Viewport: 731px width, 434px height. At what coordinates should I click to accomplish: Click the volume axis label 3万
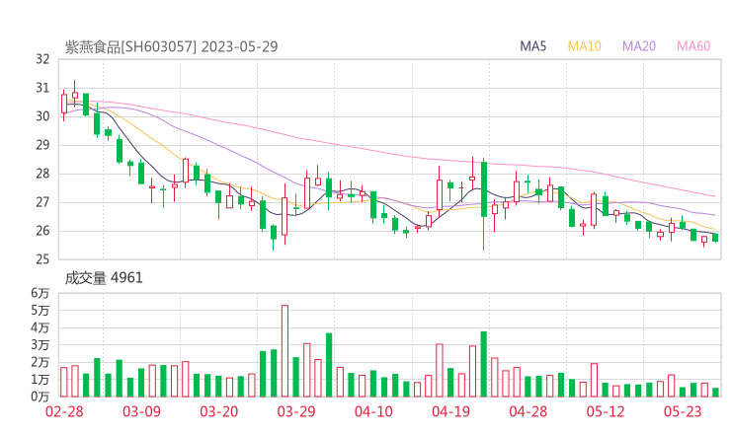coord(41,345)
